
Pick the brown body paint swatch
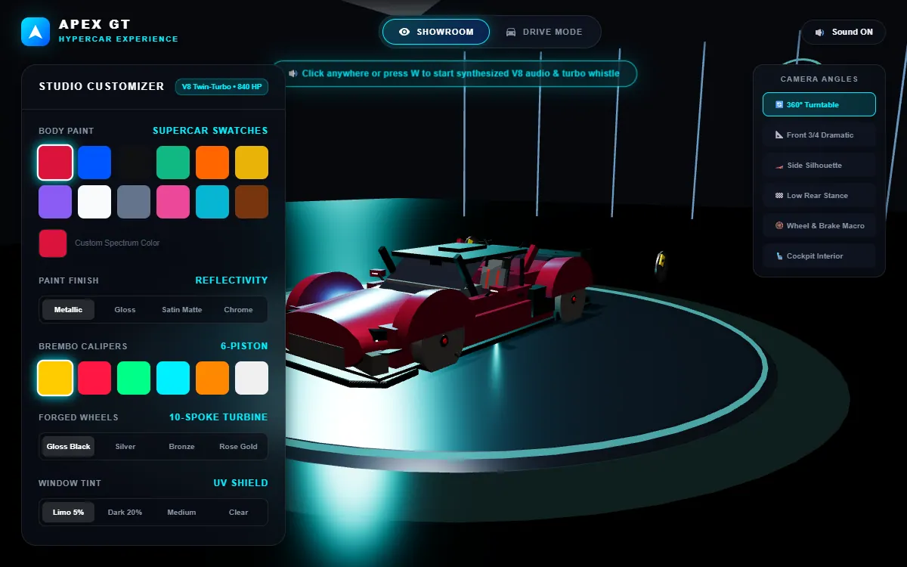point(252,202)
